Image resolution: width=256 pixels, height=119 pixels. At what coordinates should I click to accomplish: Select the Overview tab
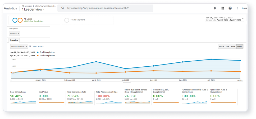point(14,40)
